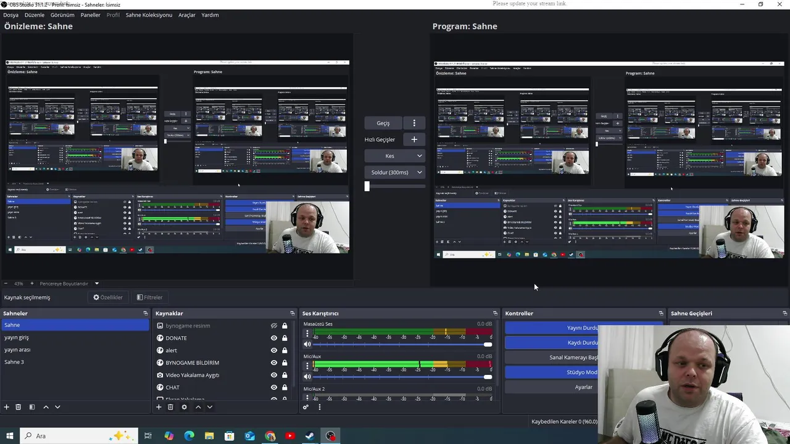
Task: Click the Geçiş transition button
Action: pyautogui.click(x=383, y=123)
